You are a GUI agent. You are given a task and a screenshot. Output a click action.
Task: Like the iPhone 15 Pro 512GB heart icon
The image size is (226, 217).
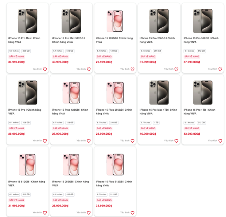click(x=220, y=69)
